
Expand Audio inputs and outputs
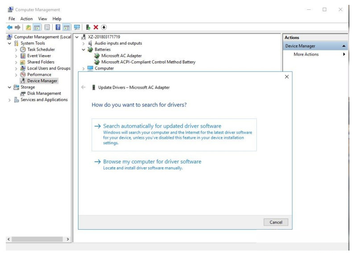coord(83,44)
